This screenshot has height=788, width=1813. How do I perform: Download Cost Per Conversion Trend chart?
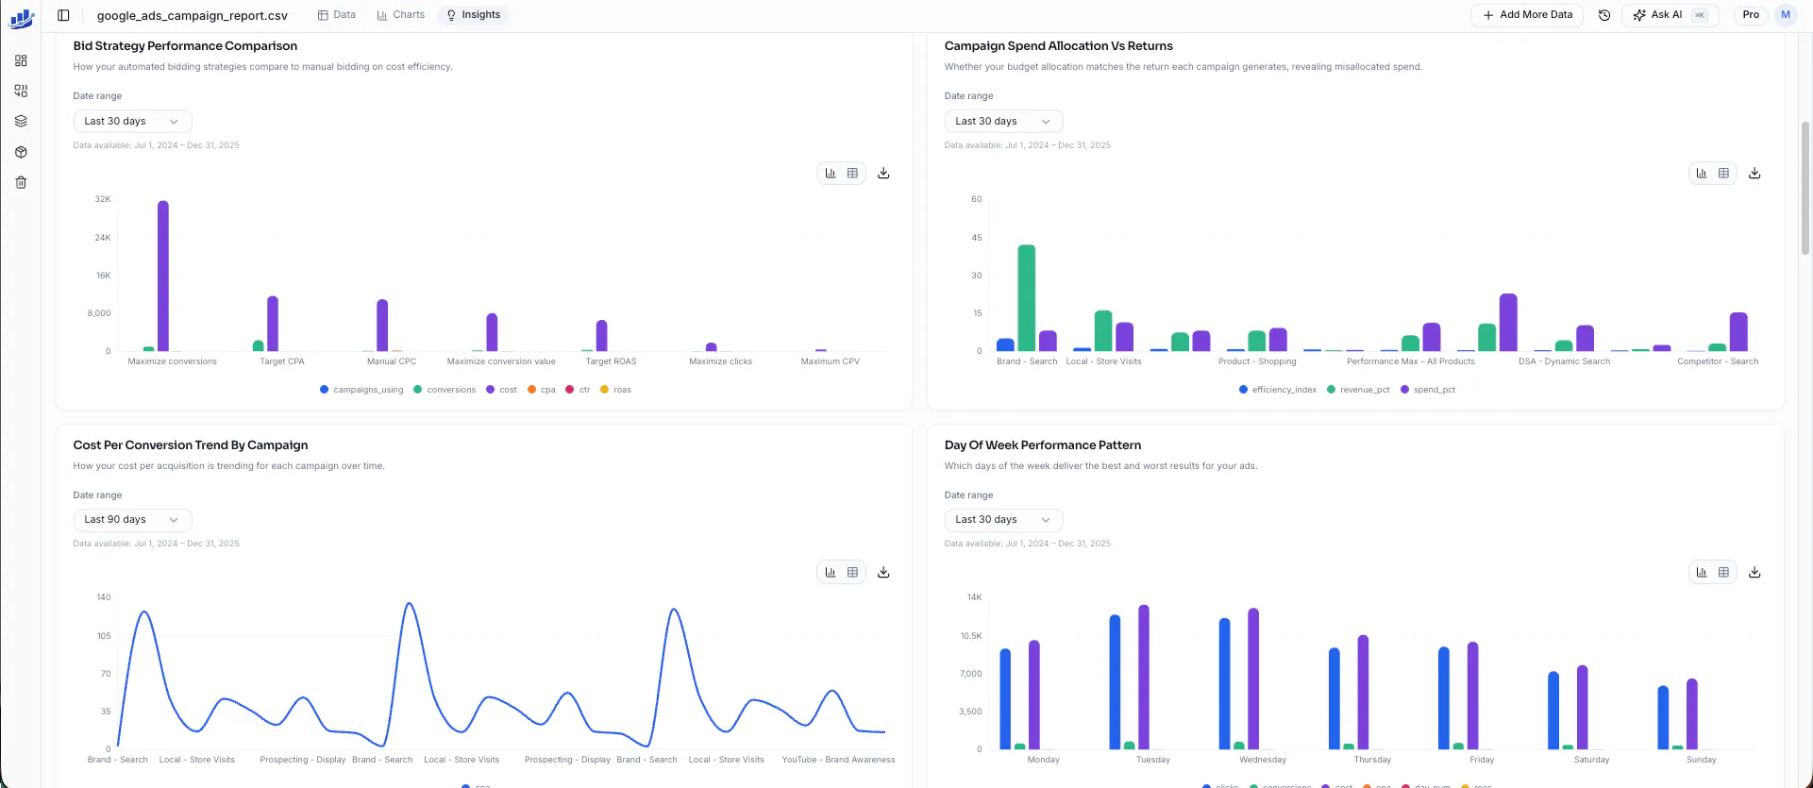coord(883,572)
